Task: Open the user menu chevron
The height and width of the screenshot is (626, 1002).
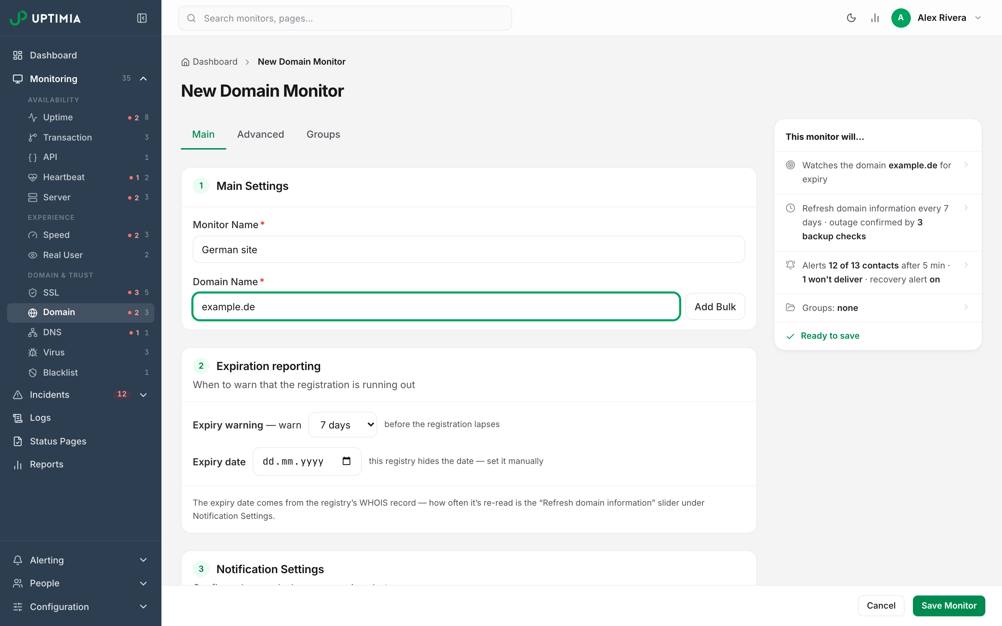Action: tap(978, 18)
